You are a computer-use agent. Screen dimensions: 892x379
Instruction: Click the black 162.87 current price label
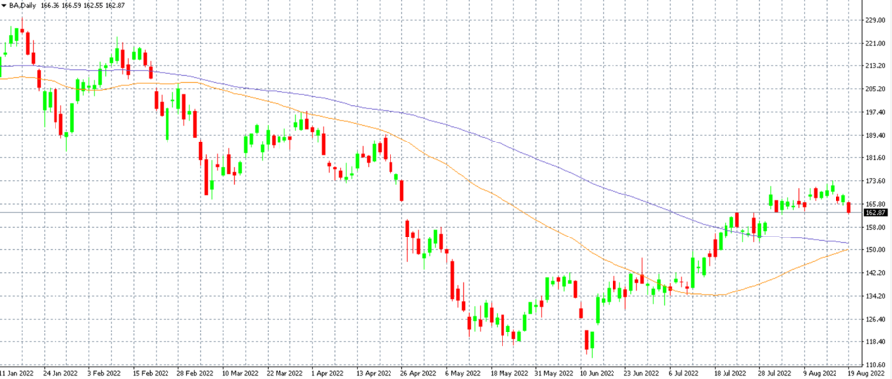tap(874, 213)
